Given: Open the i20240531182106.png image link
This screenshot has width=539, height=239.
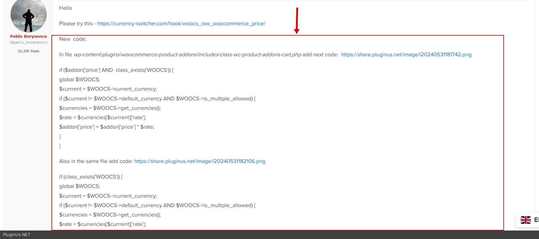Looking at the screenshot, I should coord(200,161).
